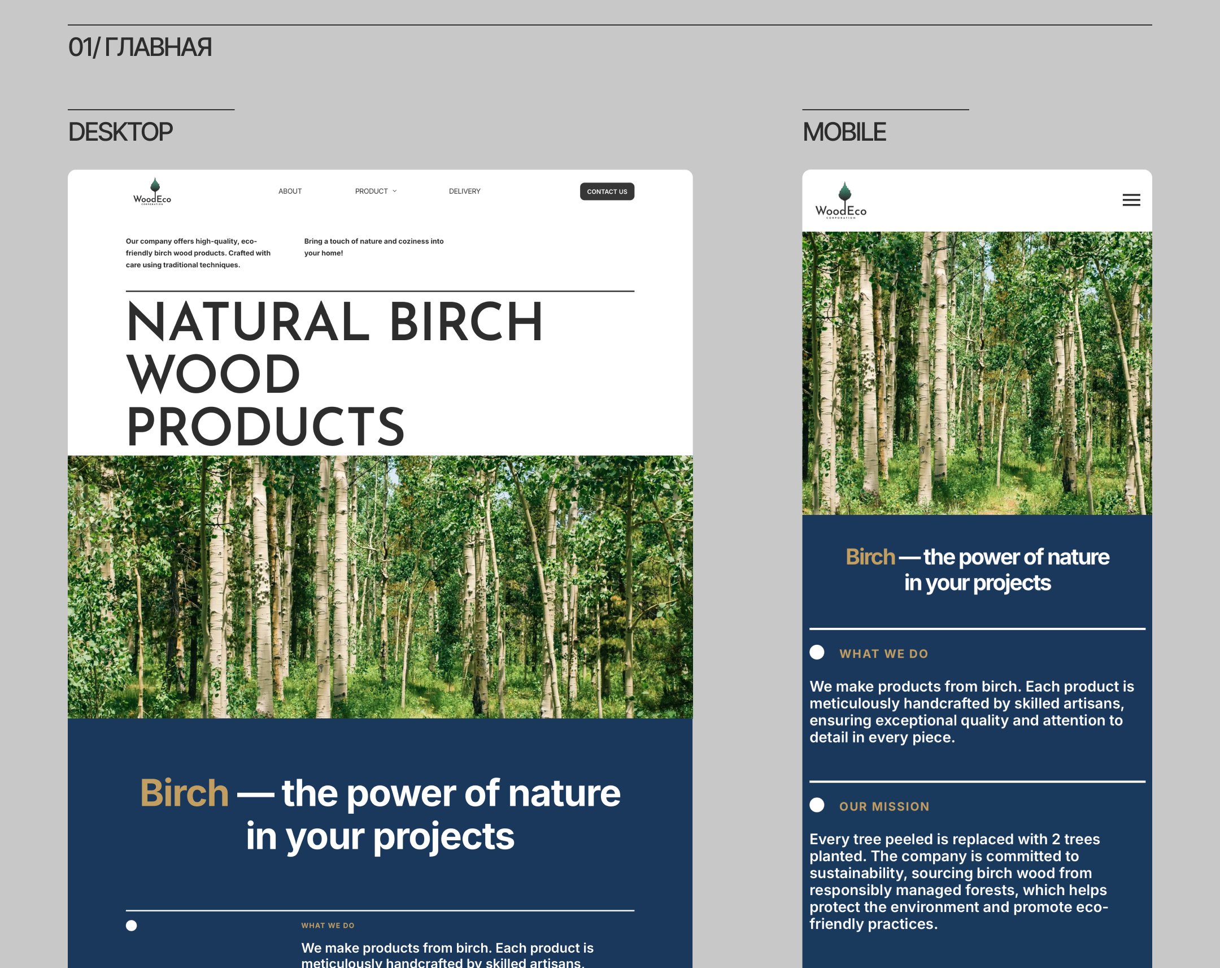1220x968 pixels.
Task: Select the MOBILE section title
Action: [844, 132]
